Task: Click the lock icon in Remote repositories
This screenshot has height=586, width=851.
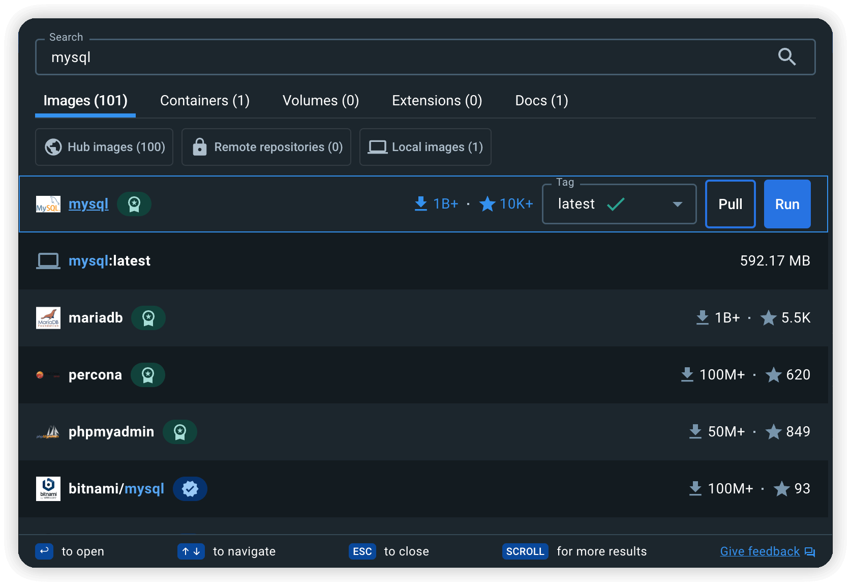Action: (x=200, y=146)
